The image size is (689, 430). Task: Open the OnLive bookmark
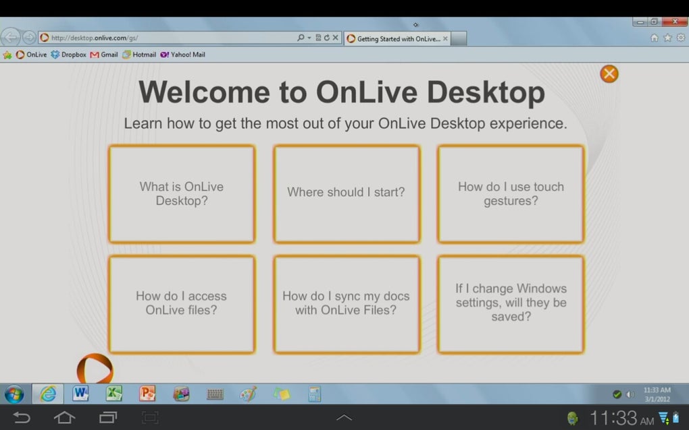coord(31,55)
